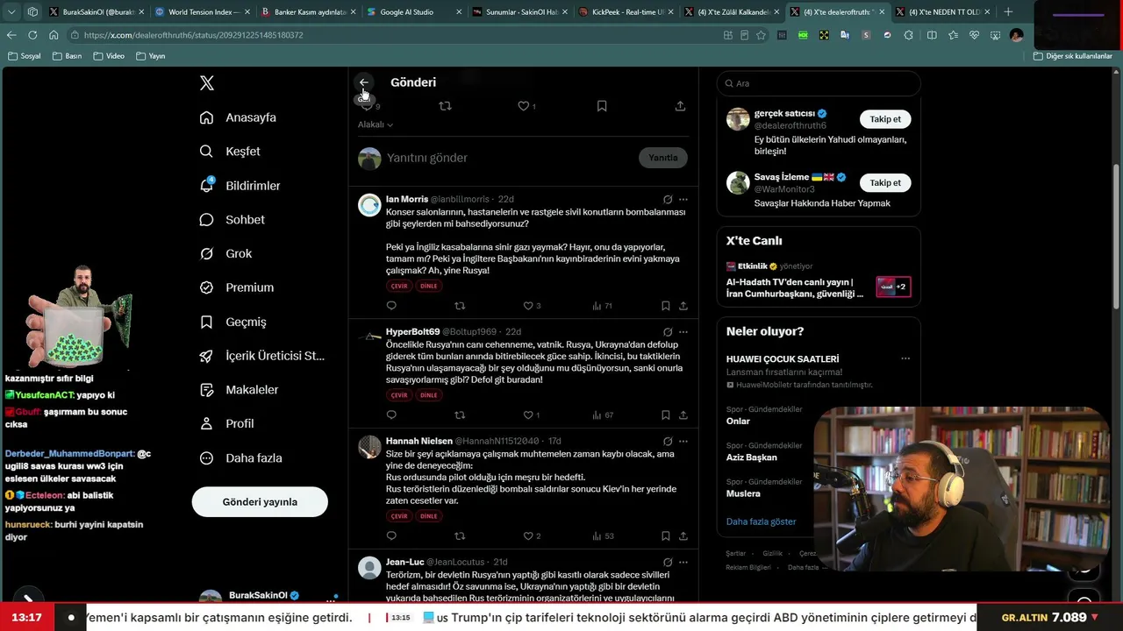Screen dimensions: 1123x631
Task: Open Keşfet in the sidebar
Action: point(231,152)
